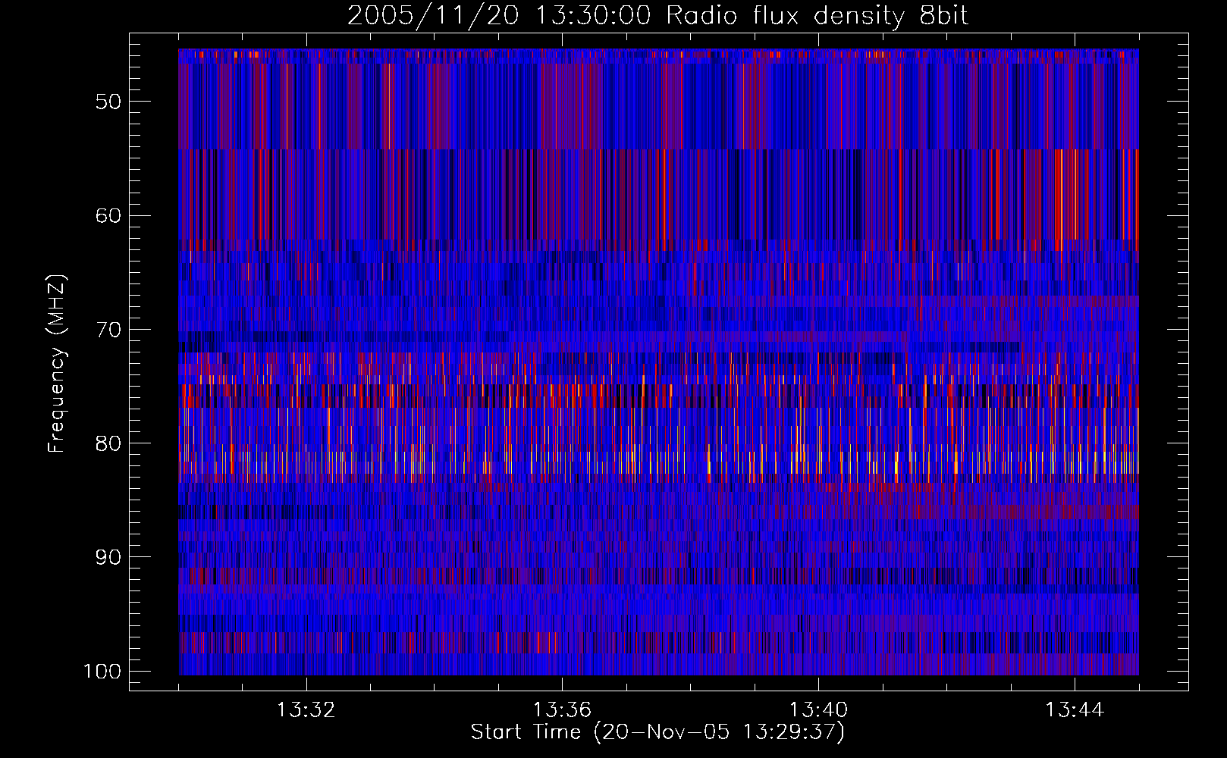Click the 13:36 time tick label
Screen dimensions: 1227x758
pyautogui.click(x=562, y=710)
